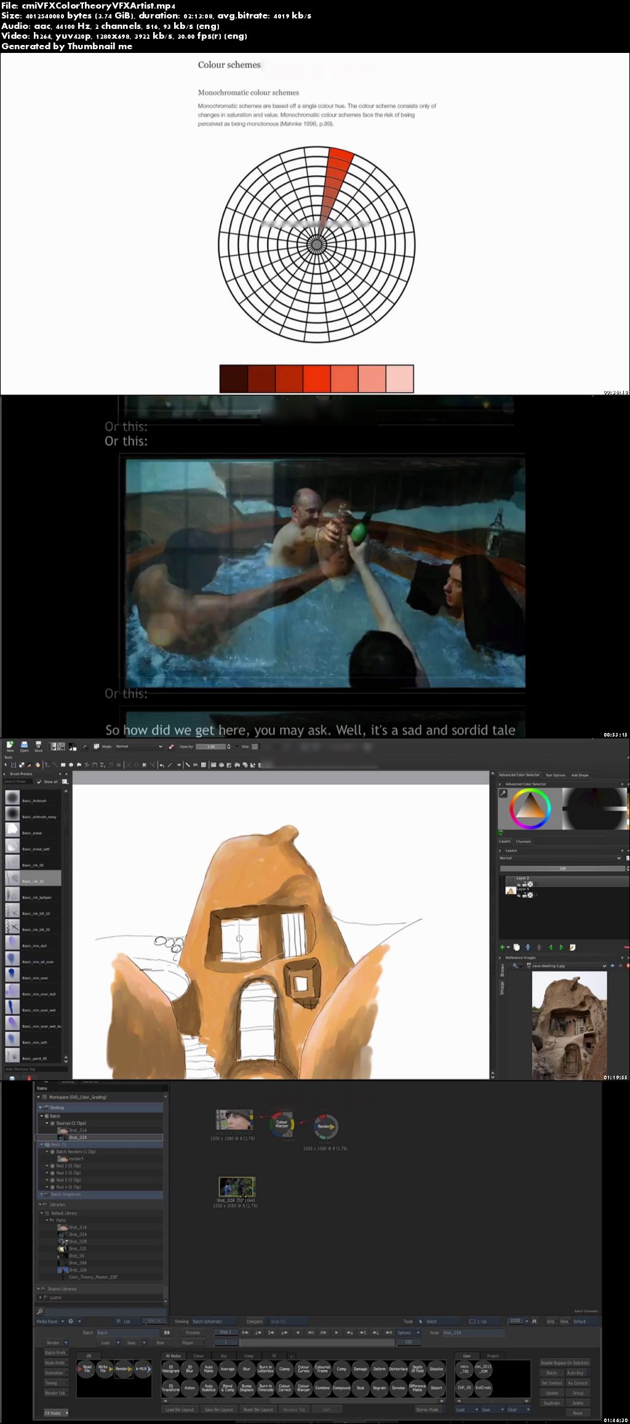This screenshot has width=630, height=1424.
Task: Click the Reset Bin Layout button
Action: pos(258,1409)
